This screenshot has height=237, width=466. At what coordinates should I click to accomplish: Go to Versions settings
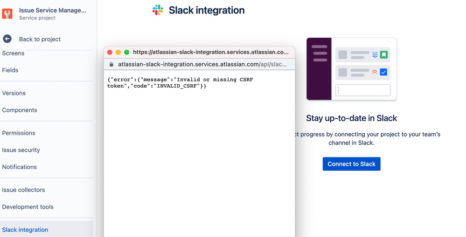(x=14, y=93)
